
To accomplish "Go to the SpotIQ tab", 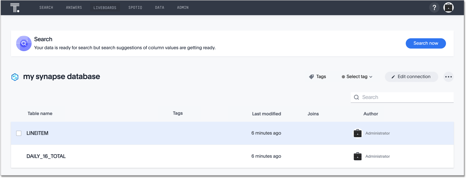I will point(135,8).
